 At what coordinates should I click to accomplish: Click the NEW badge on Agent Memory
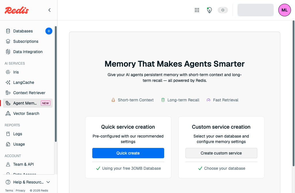[x=45, y=103]
